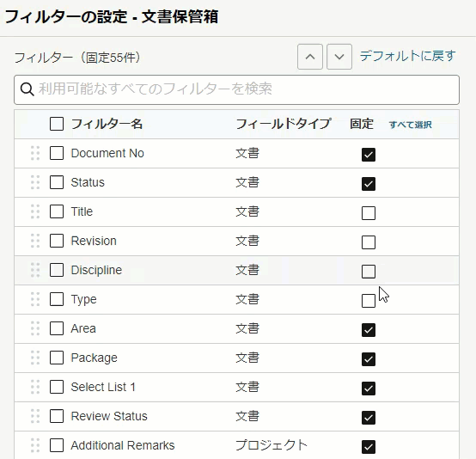Focus the filter search input field

coord(236,89)
